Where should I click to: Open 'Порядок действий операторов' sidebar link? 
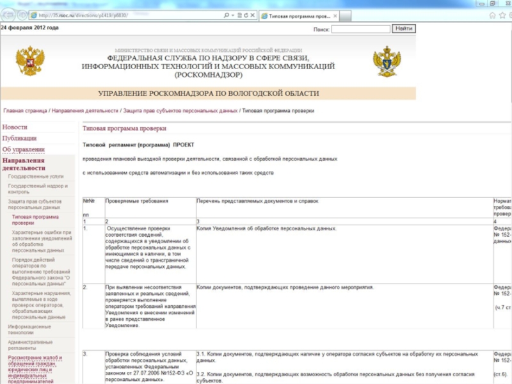(41, 271)
